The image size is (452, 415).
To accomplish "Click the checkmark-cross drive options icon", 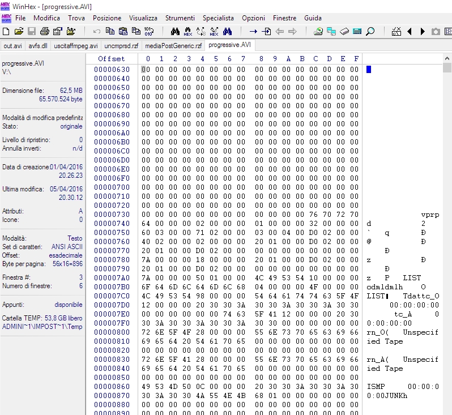I will [396, 31].
